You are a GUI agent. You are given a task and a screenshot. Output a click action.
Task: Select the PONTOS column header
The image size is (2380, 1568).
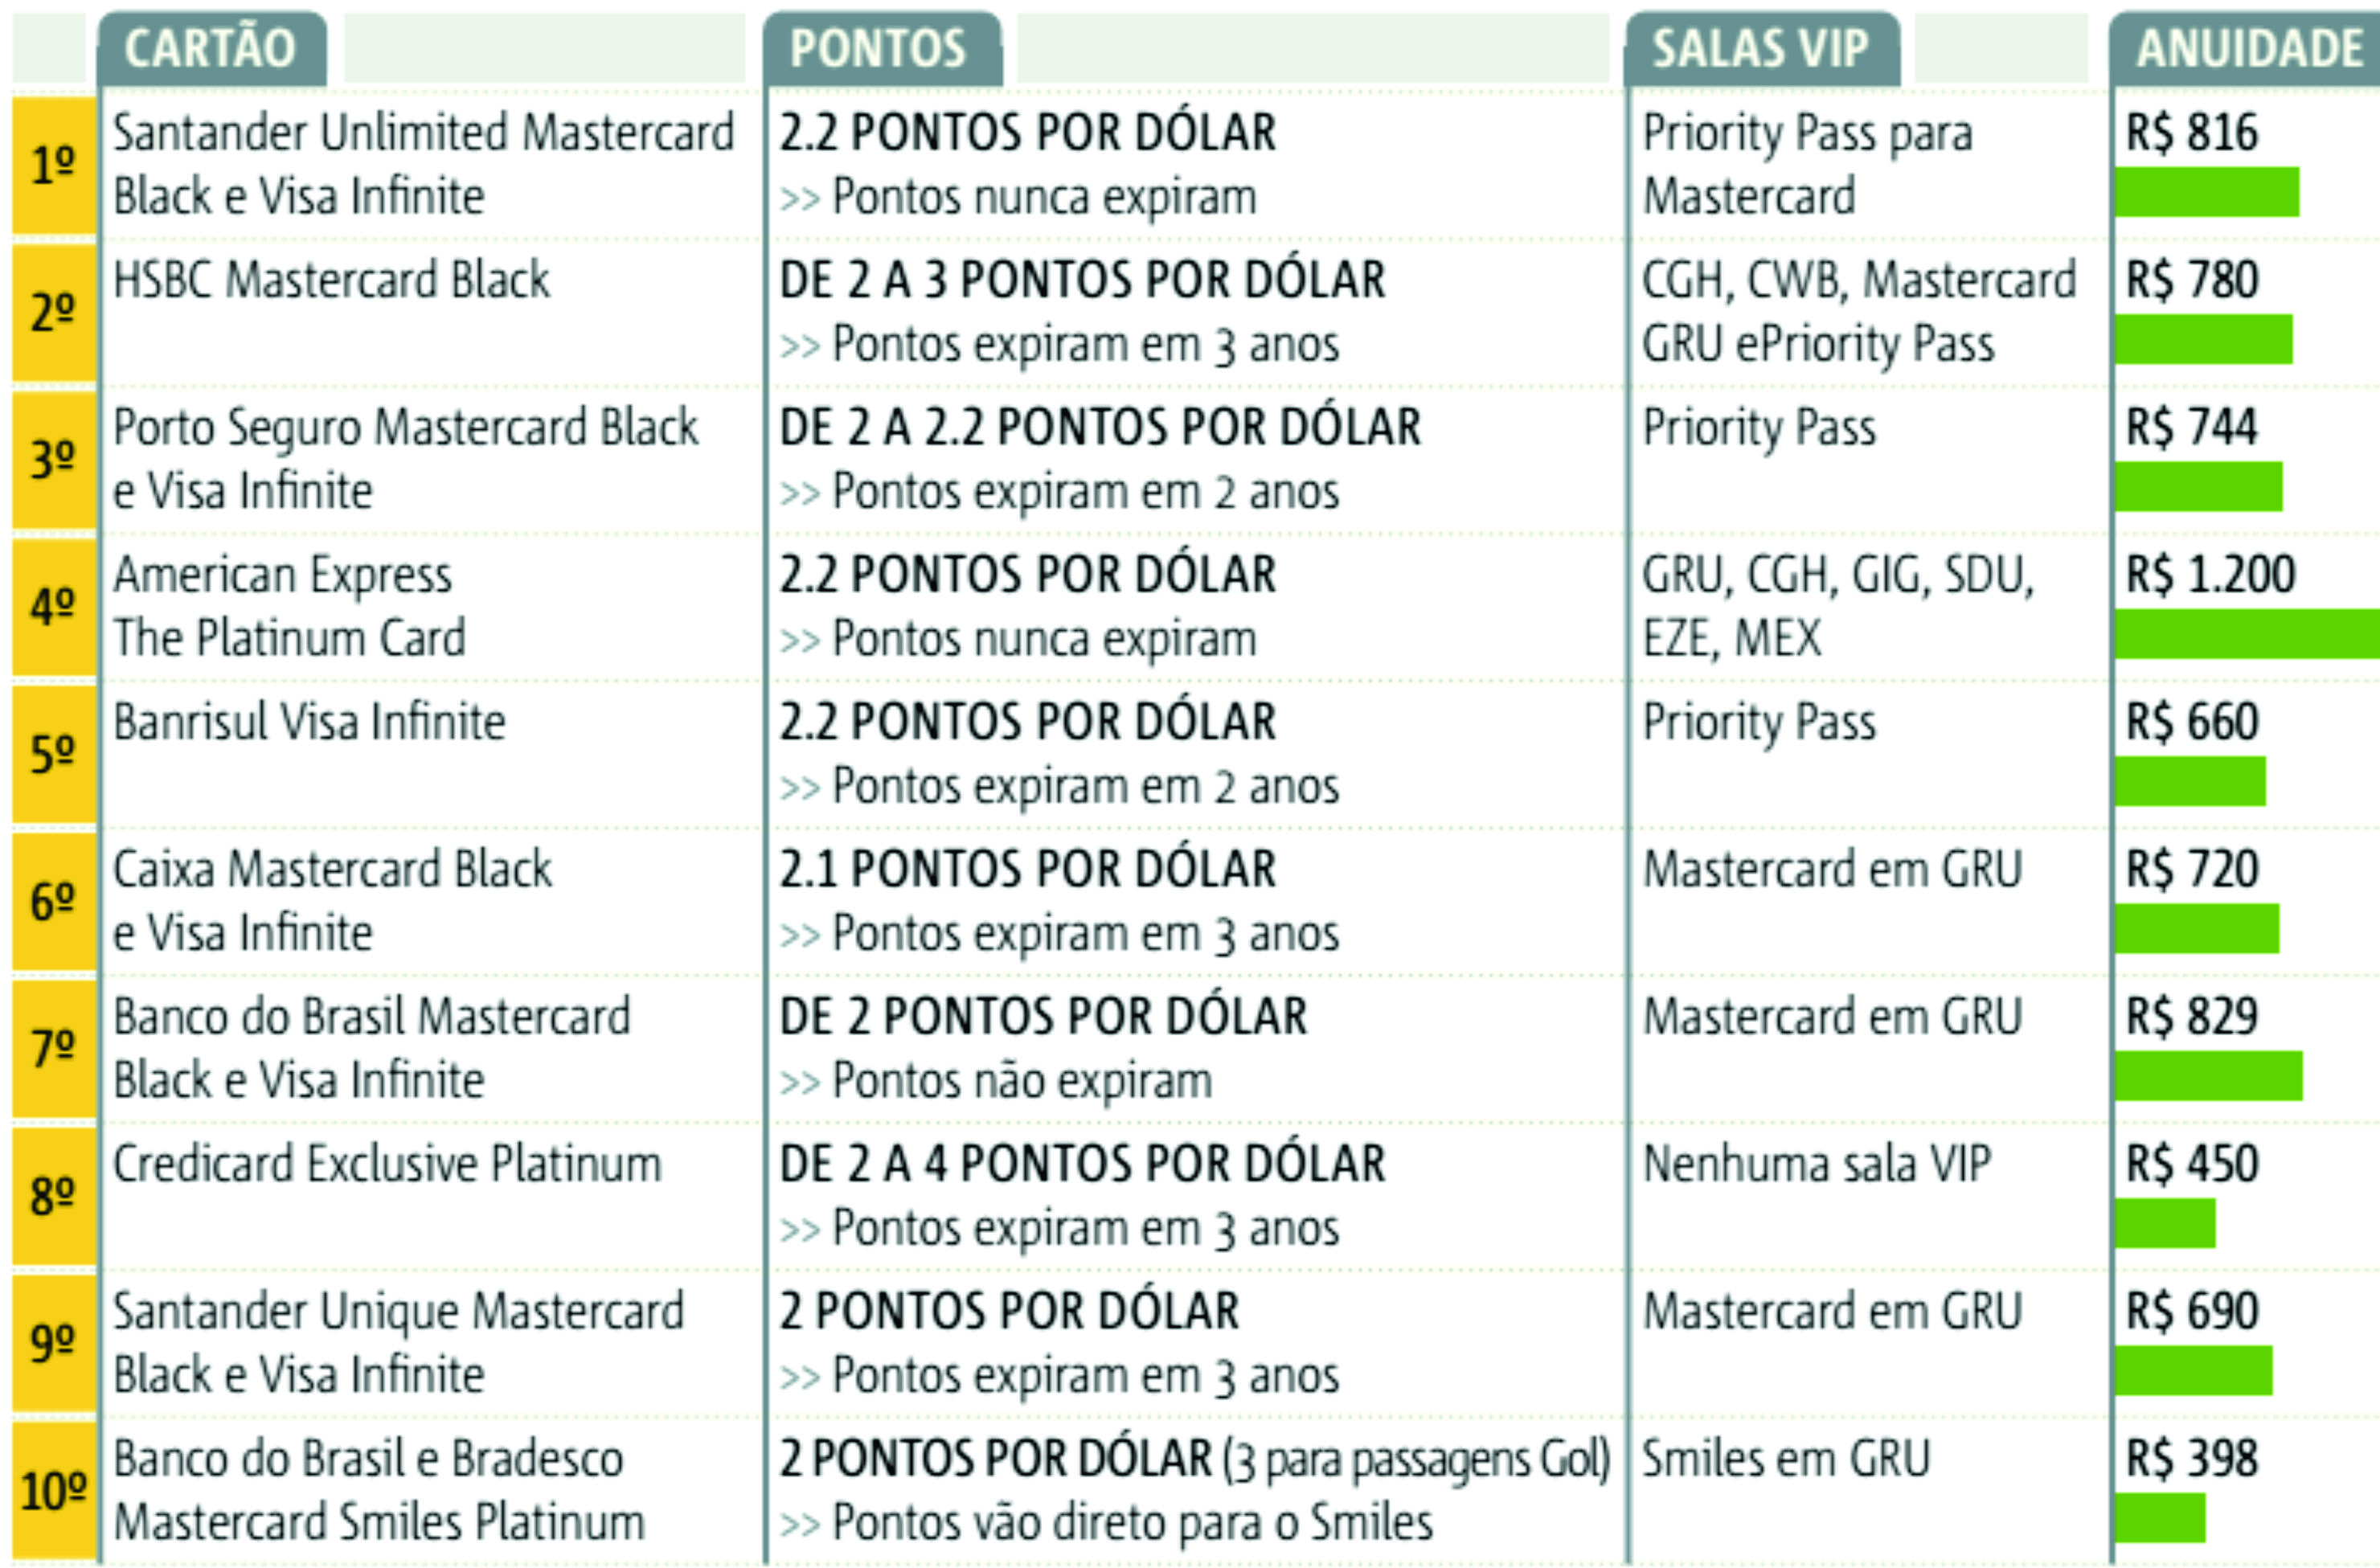coord(882,48)
